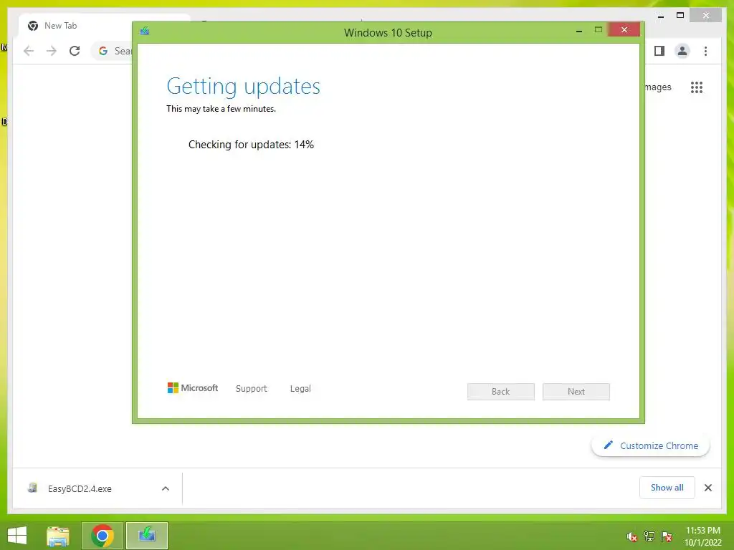Open File Explorer from taskbar

[58, 536]
